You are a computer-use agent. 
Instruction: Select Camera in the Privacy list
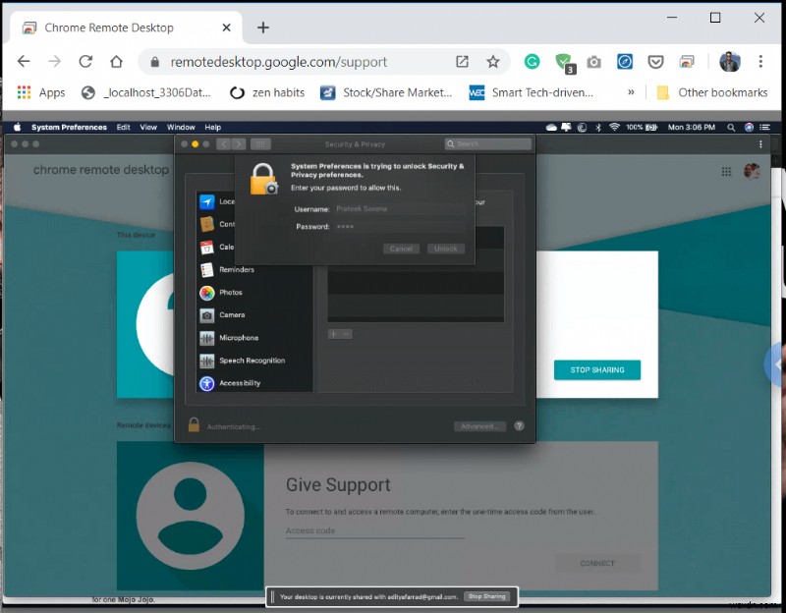click(x=232, y=314)
